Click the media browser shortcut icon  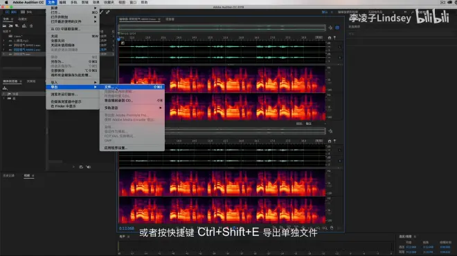[5, 88]
